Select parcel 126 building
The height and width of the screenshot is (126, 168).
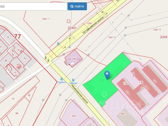click(73, 59)
